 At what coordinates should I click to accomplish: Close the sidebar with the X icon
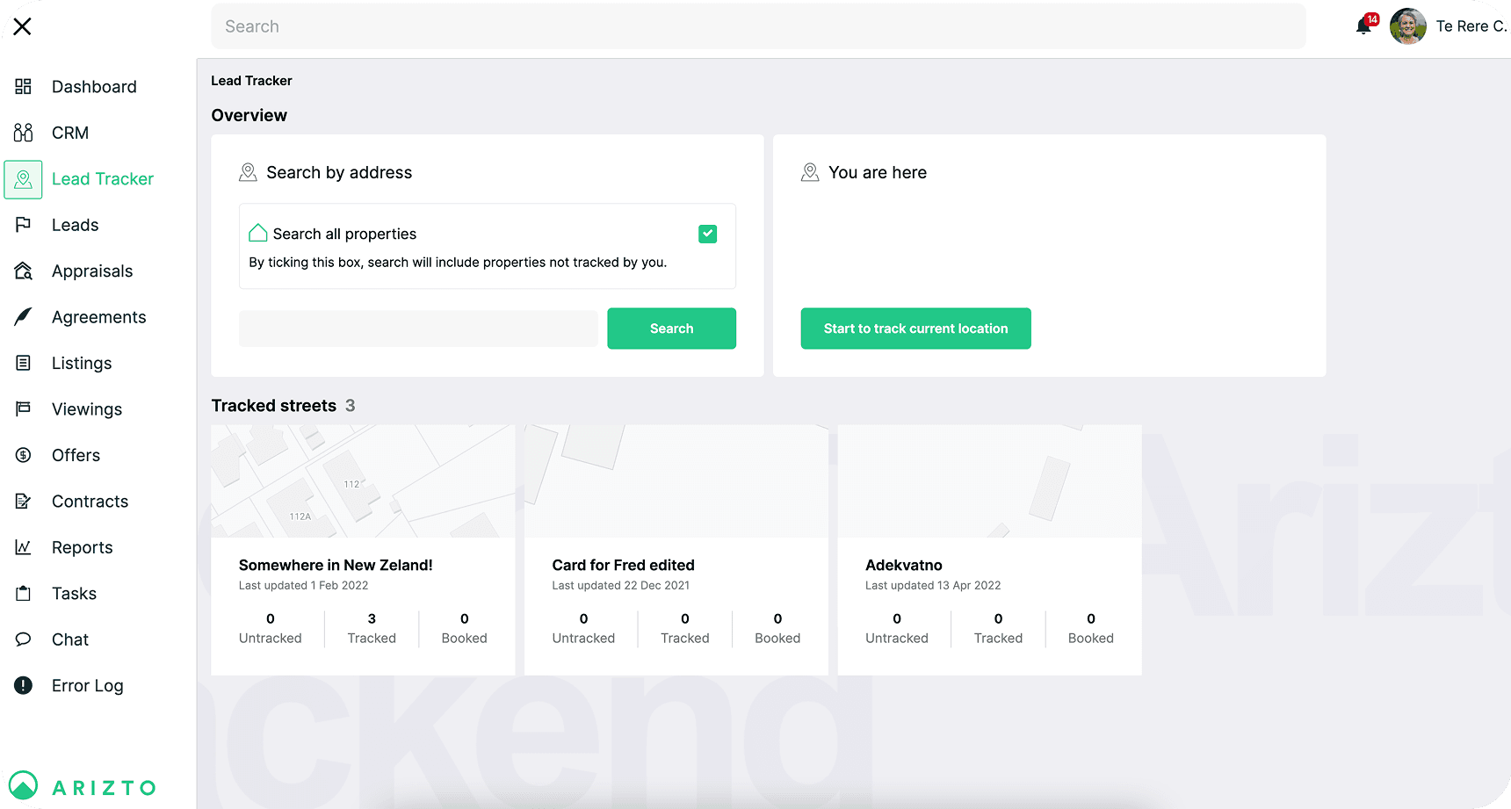click(23, 26)
